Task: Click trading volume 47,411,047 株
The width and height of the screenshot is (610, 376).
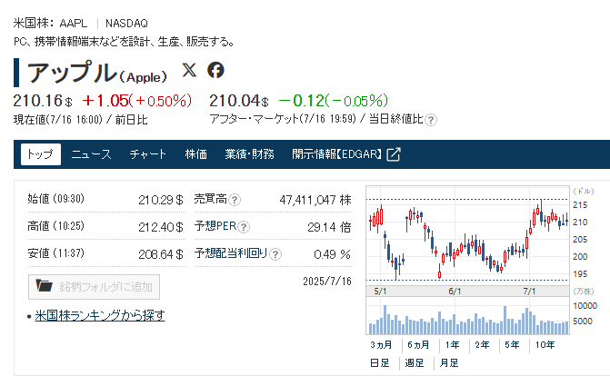Action: click(x=315, y=200)
